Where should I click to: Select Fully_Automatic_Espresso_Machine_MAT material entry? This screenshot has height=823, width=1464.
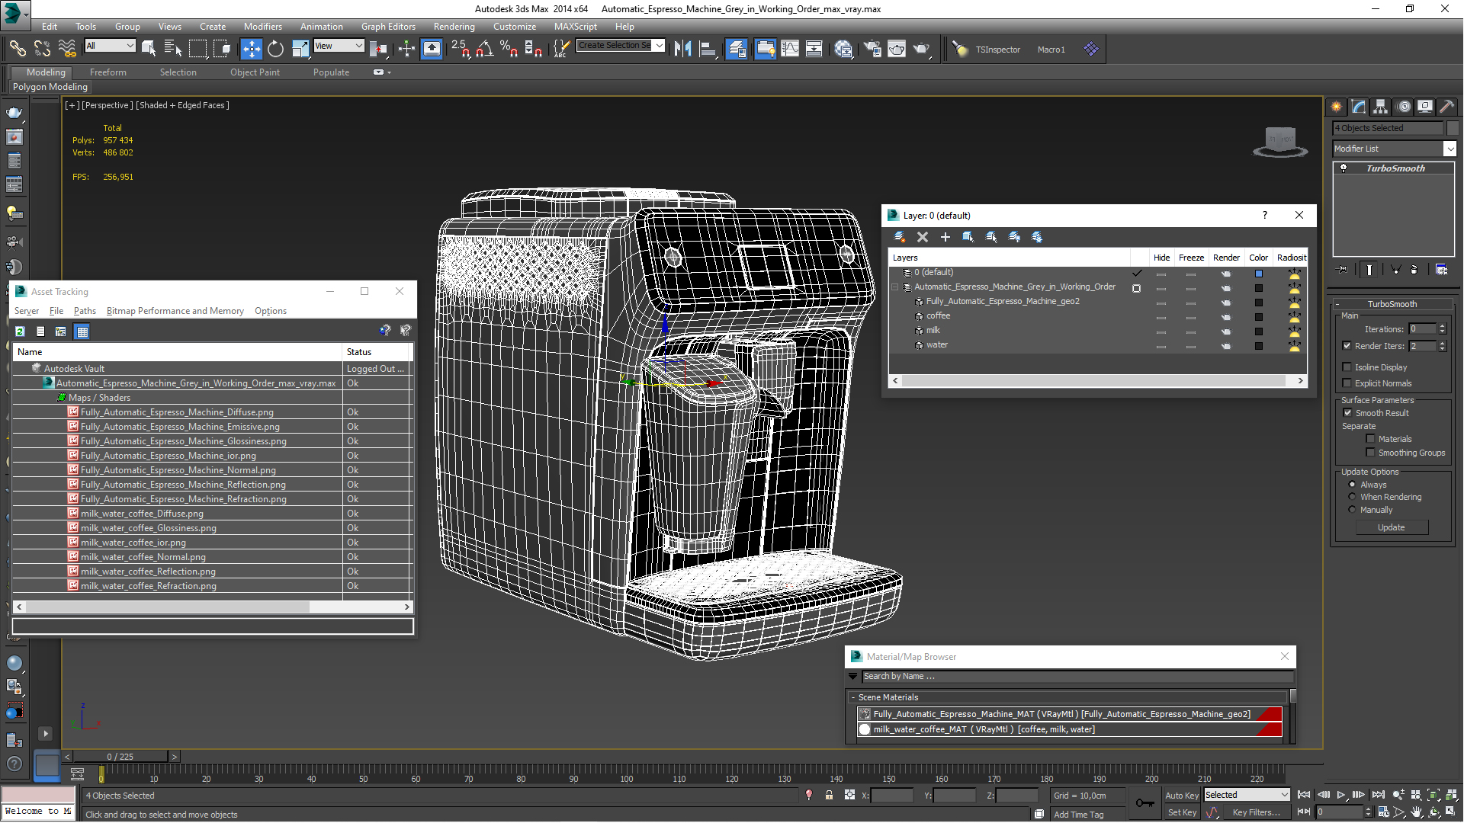[1069, 714]
